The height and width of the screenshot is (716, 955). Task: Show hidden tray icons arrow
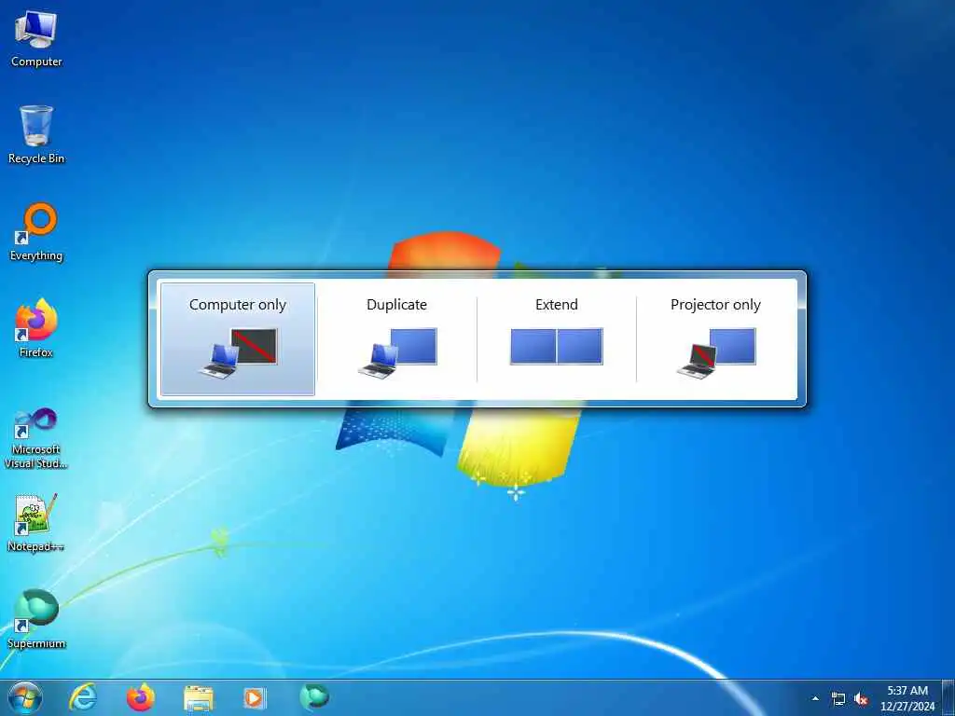click(x=815, y=698)
